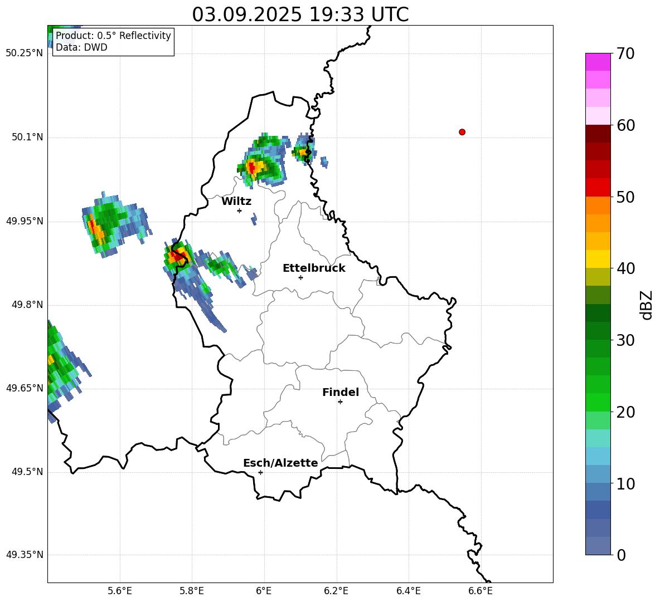Click the 'Data: DWD' legend text

(81, 47)
